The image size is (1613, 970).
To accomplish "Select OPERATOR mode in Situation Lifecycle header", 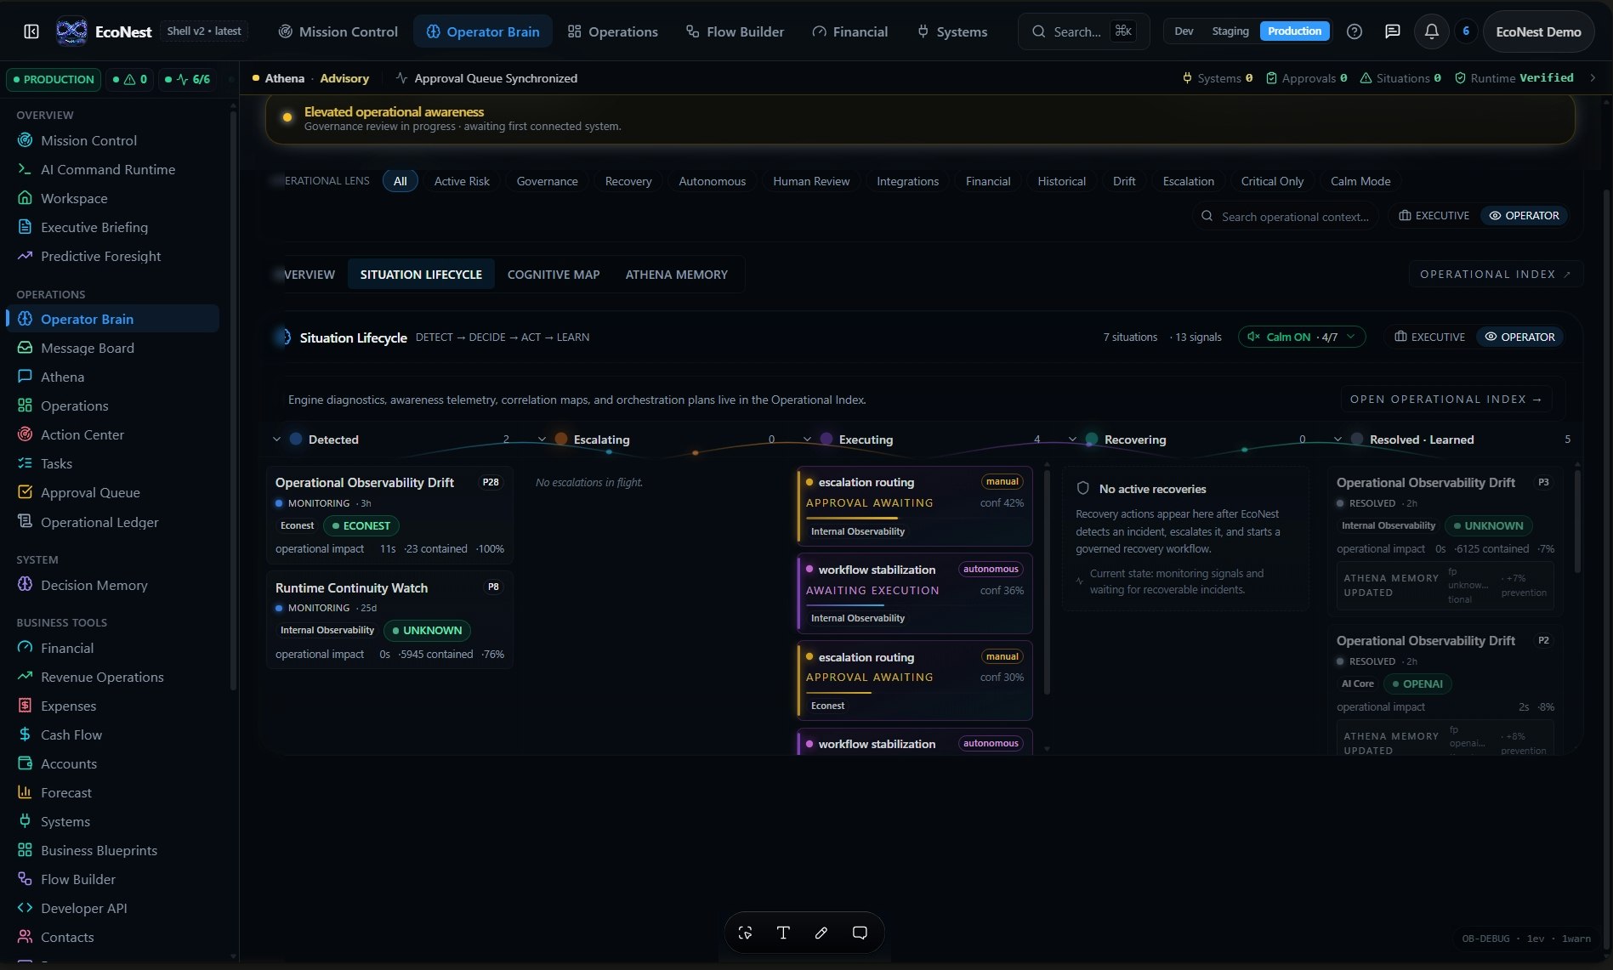I will (1519, 338).
